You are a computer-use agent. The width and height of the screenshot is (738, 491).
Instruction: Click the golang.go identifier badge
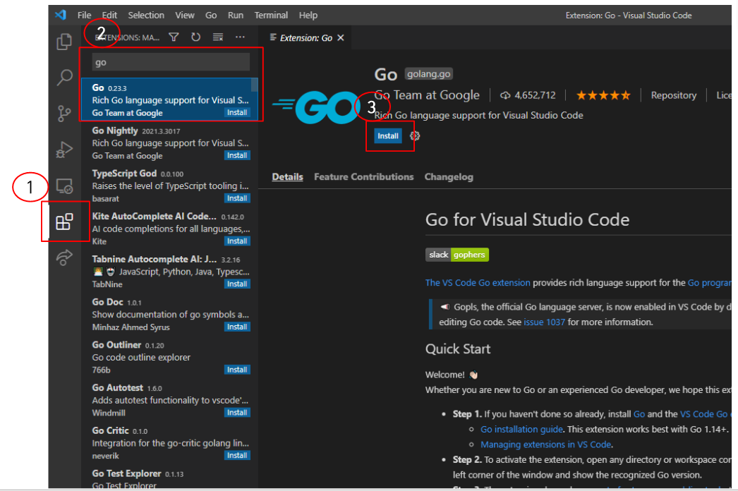pos(428,74)
